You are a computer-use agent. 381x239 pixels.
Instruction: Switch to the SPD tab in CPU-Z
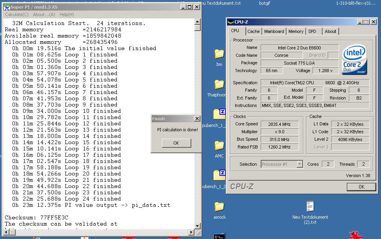(312, 31)
